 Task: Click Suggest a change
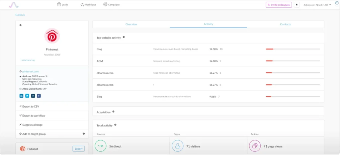pos(52,125)
